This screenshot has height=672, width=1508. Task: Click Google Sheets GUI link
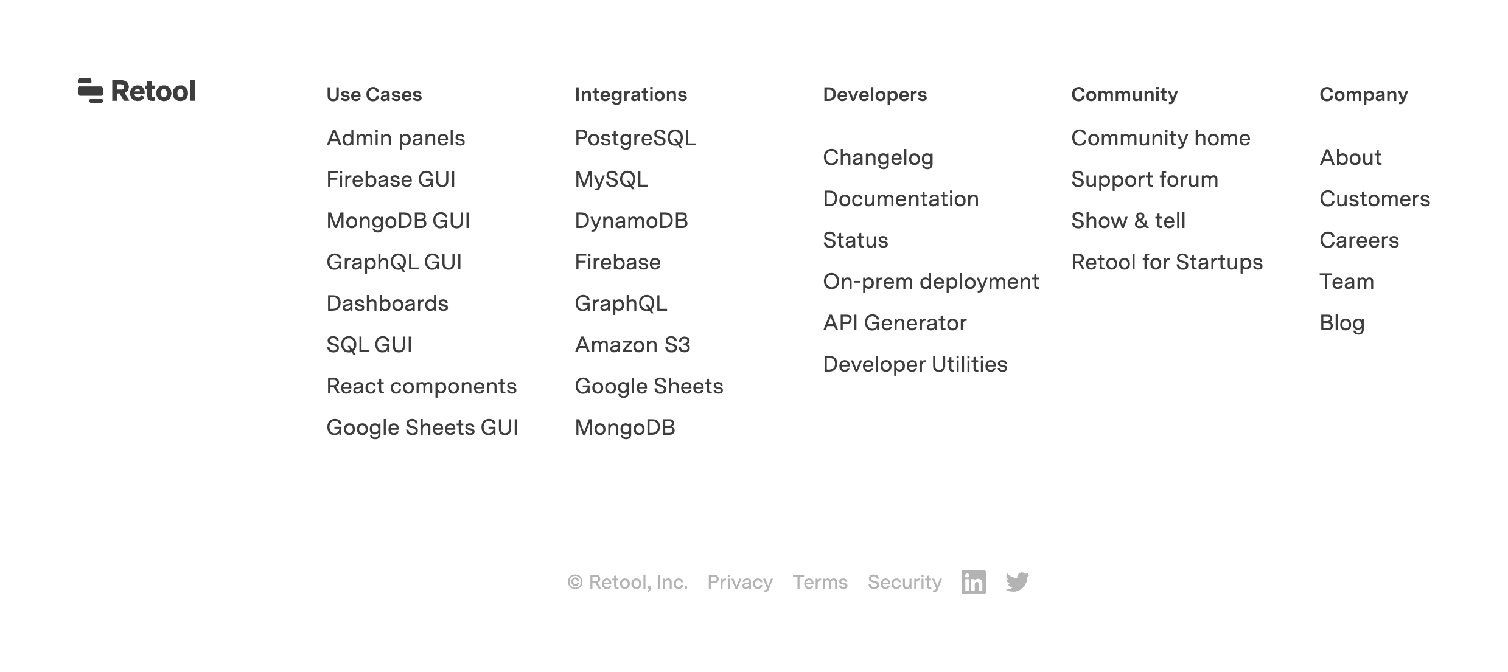(422, 428)
